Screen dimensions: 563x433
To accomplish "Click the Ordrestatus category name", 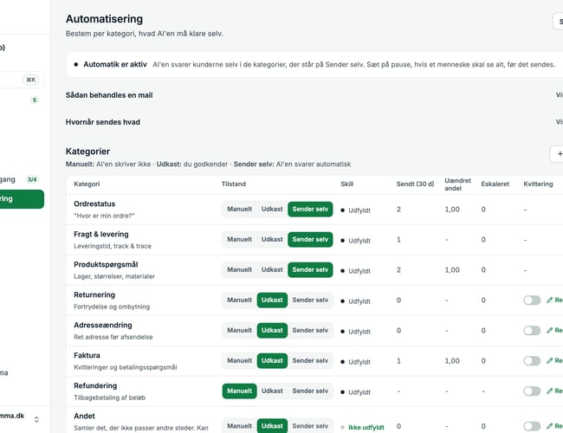I will pyautogui.click(x=94, y=204).
